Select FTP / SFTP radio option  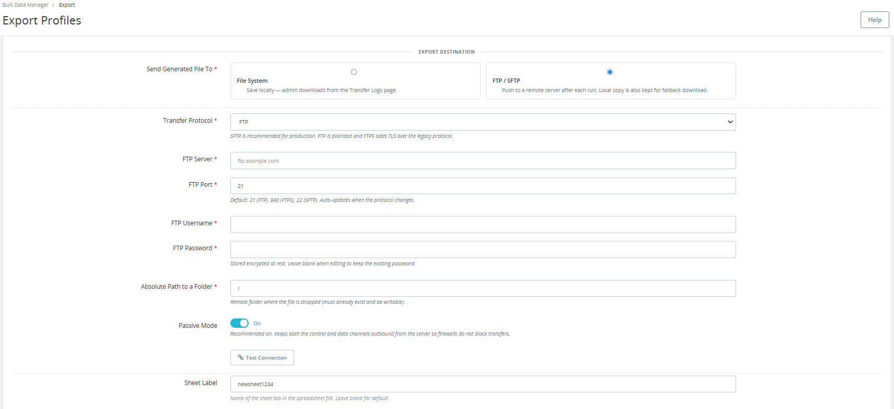point(610,72)
